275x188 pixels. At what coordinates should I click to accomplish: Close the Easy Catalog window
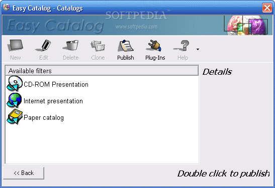coord(267,8)
